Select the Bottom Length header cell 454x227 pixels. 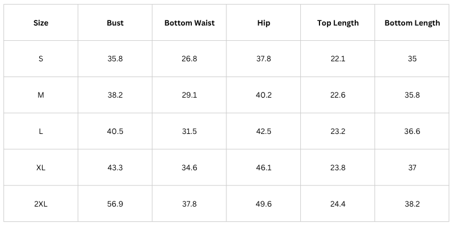click(412, 23)
